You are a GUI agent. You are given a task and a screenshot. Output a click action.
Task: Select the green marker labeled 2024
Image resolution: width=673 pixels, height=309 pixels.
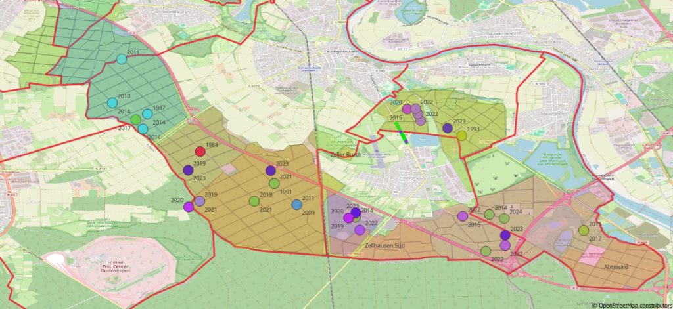point(504,218)
